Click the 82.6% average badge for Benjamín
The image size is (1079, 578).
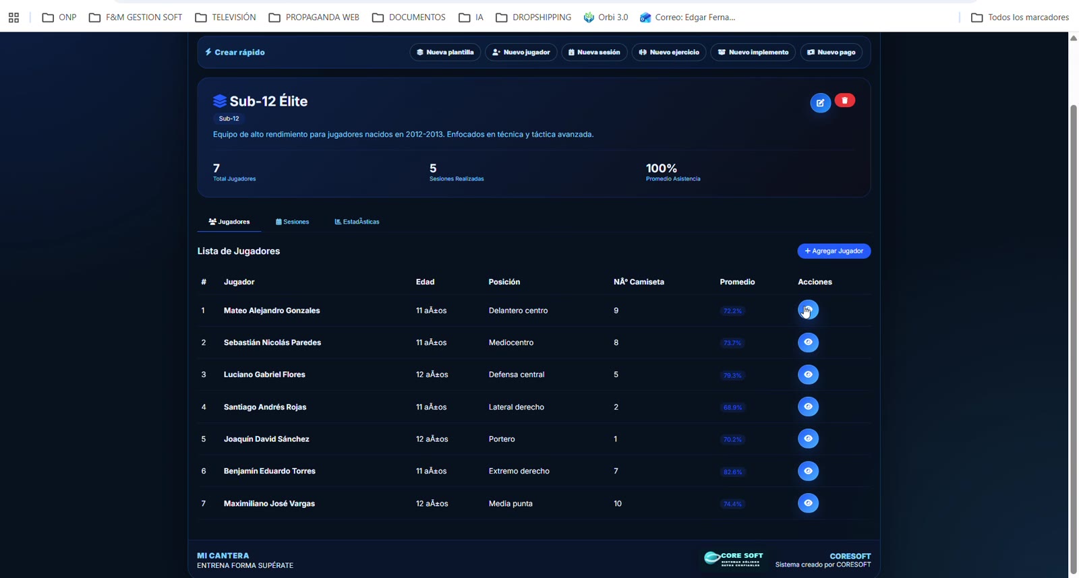[x=732, y=472]
